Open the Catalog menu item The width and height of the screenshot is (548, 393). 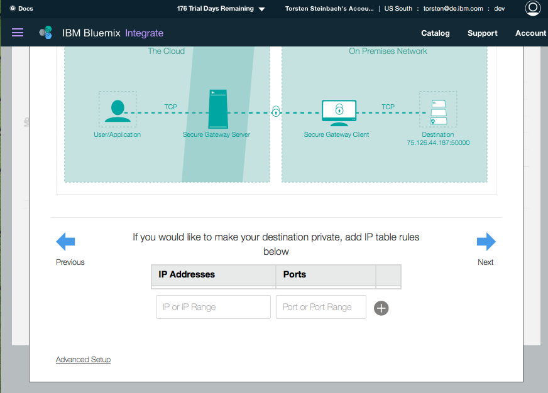pos(435,33)
